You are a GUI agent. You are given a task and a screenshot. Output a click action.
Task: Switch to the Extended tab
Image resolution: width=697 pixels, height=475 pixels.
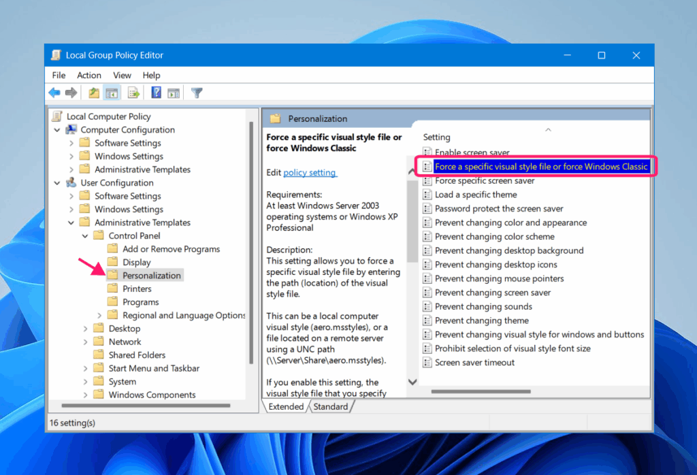pos(286,406)
